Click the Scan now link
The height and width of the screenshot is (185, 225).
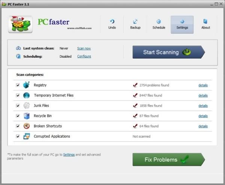84,48
